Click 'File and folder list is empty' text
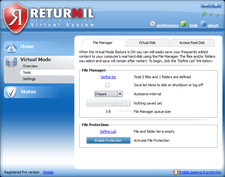Screen dimensions: 225x177 tap(154, 131)
